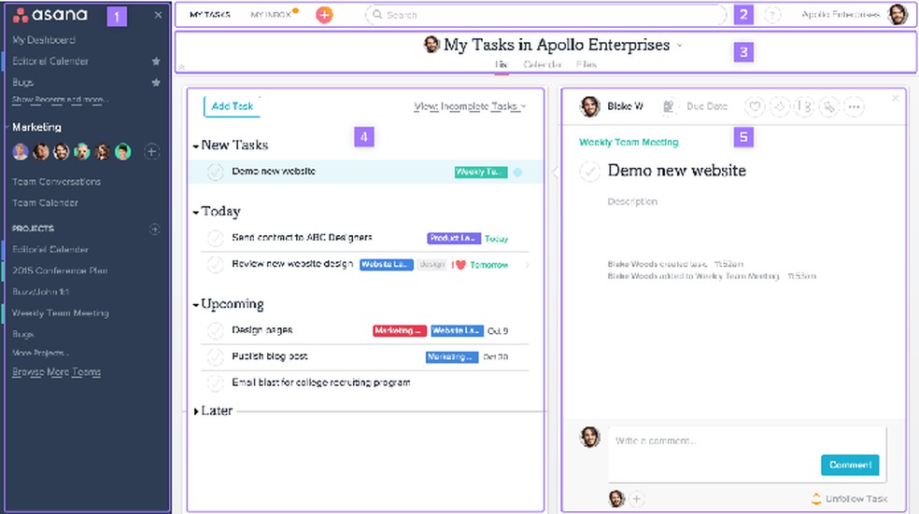Click the follower avatar below comment box
The height and width of the screenshot is (514, 919).
pos(616,499)
